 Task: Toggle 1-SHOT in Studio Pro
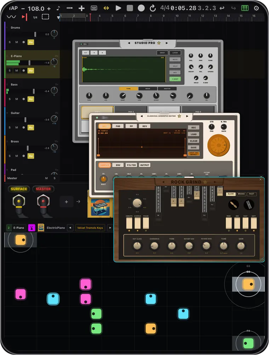(x=175, y=79)
